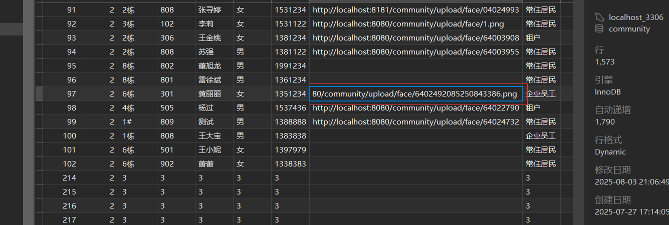Screen dimensions: 669x225
Task: Click the room cell 802
Action: (x=176, y=66)
